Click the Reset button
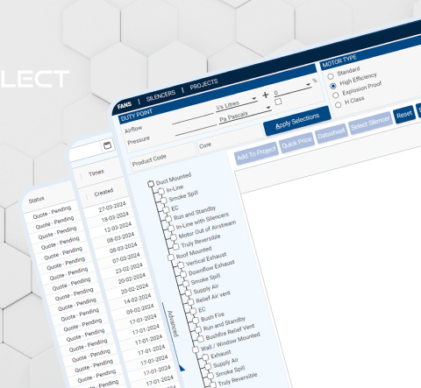The image size is (421, 388). [x=404, y=114]
